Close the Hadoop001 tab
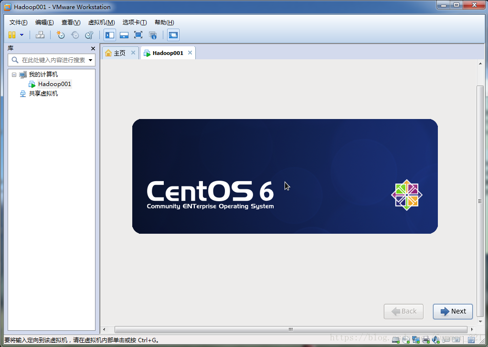Viewport: 488px width, 347px height. point(190,53)
